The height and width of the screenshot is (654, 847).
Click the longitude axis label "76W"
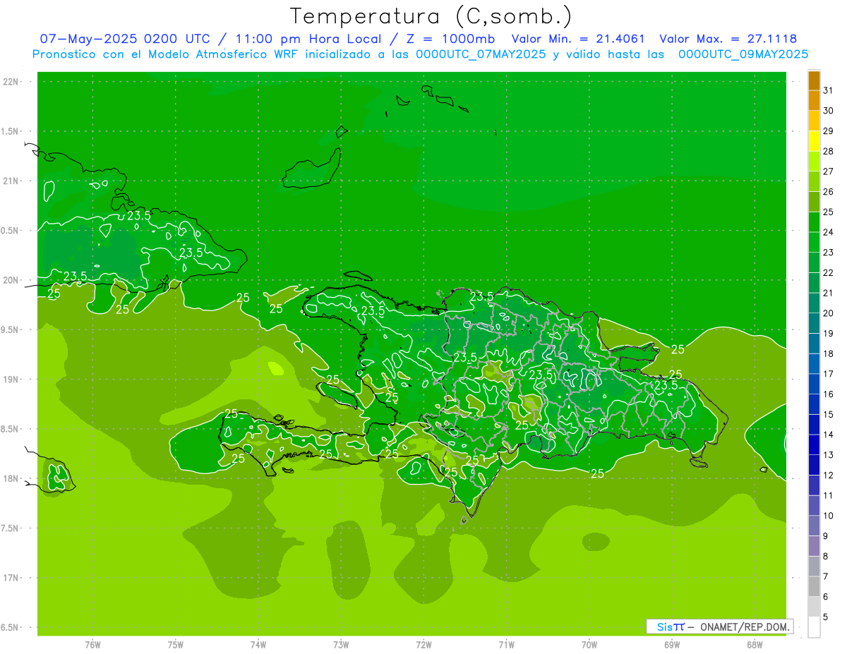93,645
